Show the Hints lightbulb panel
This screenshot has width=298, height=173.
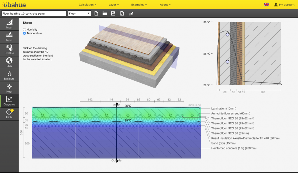coord(9,113)
